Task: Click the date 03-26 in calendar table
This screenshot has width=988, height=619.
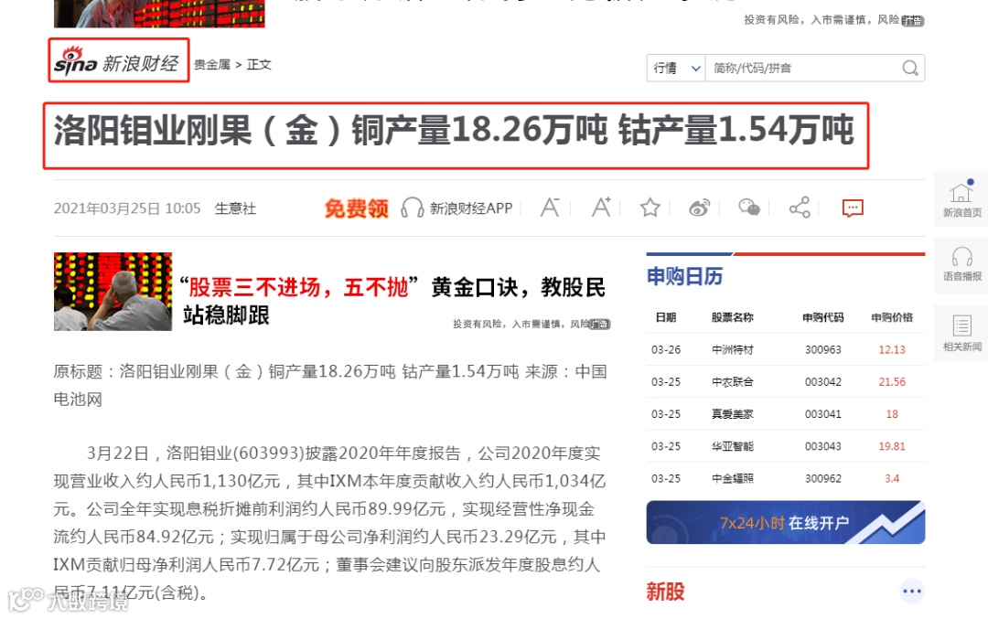Action: tap(666, 349)
